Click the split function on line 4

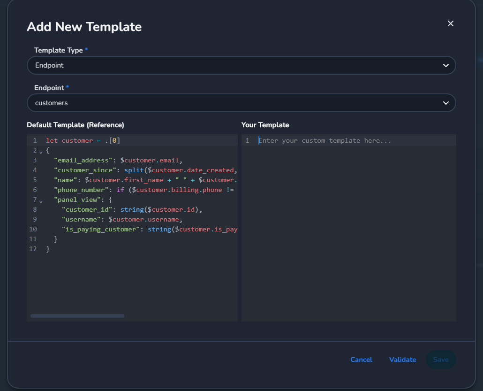pos(134,170)
